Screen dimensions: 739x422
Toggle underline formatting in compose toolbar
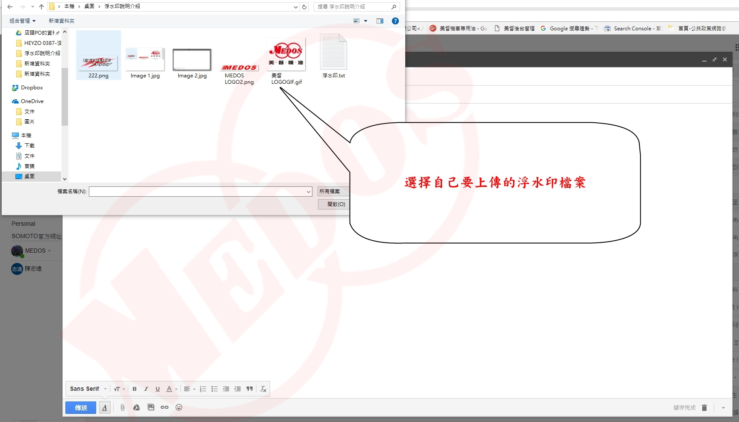(x=157, y=389)
